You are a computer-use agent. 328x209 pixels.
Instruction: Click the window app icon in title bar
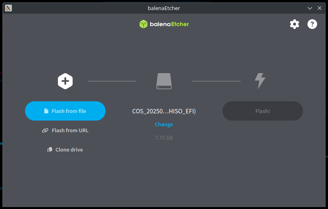(x=8, y=8)
